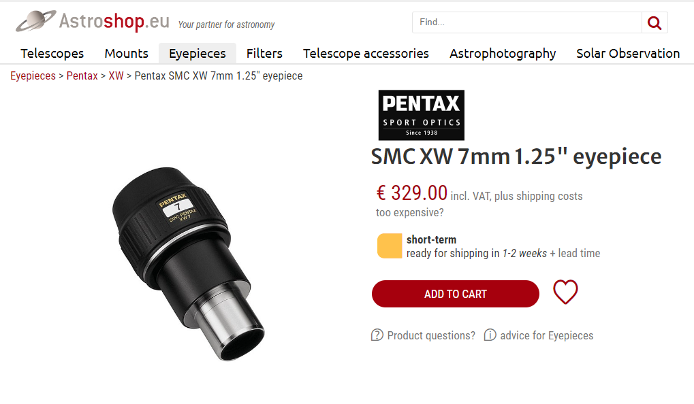Select the Eyepieces navigation tab

tap(198, 54)
